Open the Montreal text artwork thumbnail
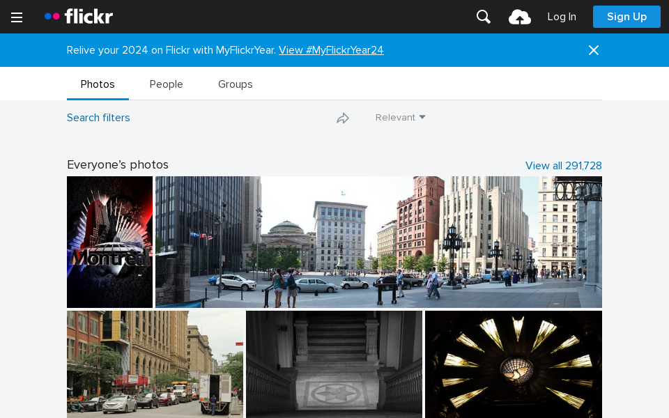Screen dimensions: 669x418 point(109,242)
